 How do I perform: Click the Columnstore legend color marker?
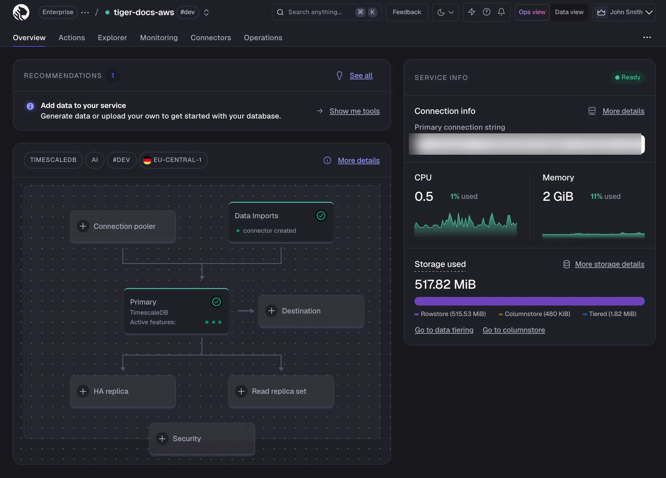click(500, 314)
